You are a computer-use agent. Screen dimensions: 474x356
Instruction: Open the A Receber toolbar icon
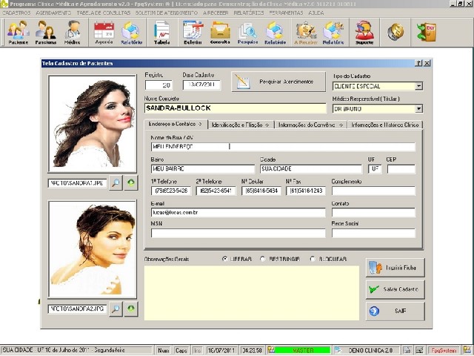coord(306,33)
